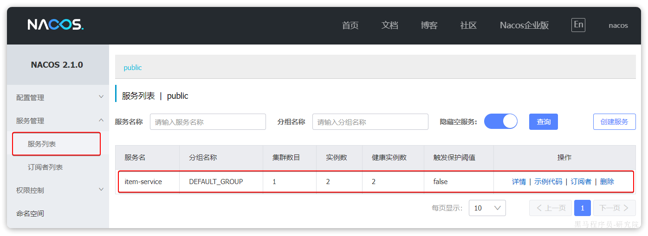Go to 博客 in the top navigation
The image size is (648, 236).
pos(429,26)
